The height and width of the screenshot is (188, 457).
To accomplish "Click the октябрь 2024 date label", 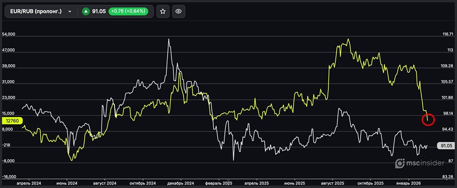I will [x=143, y=183].
